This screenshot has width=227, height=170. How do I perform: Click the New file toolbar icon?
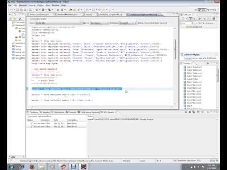tap(11, 10)
